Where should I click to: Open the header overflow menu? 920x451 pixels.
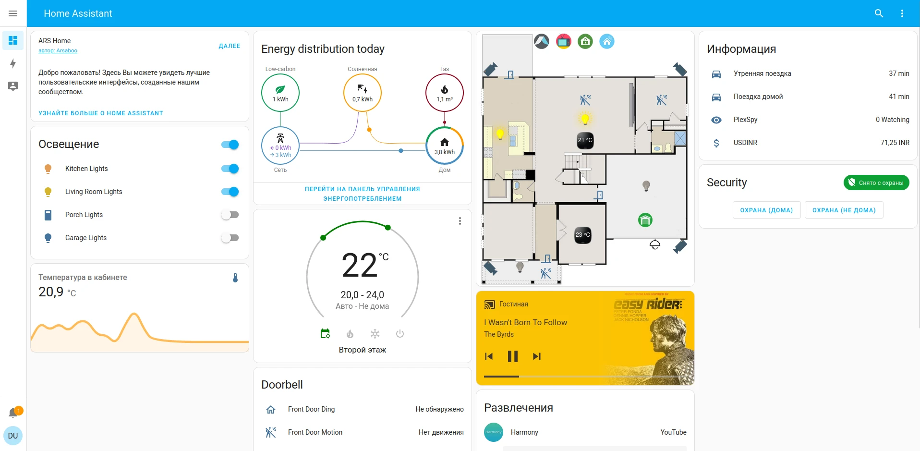(x=902, y=13)
